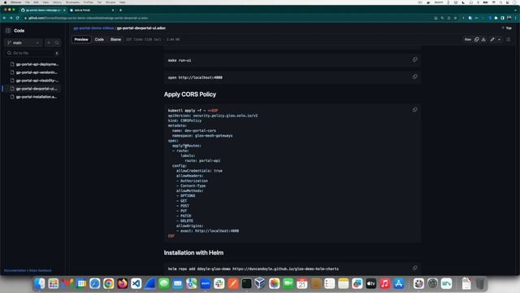Viewport: 520px width, 293px height.
Task: Launch Firefox from the Dock
Action: tap(123, 283)
